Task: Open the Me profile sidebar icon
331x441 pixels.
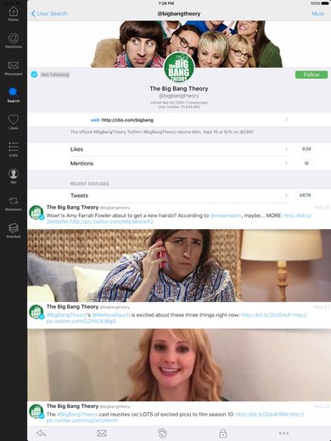Action: [14, 176]
